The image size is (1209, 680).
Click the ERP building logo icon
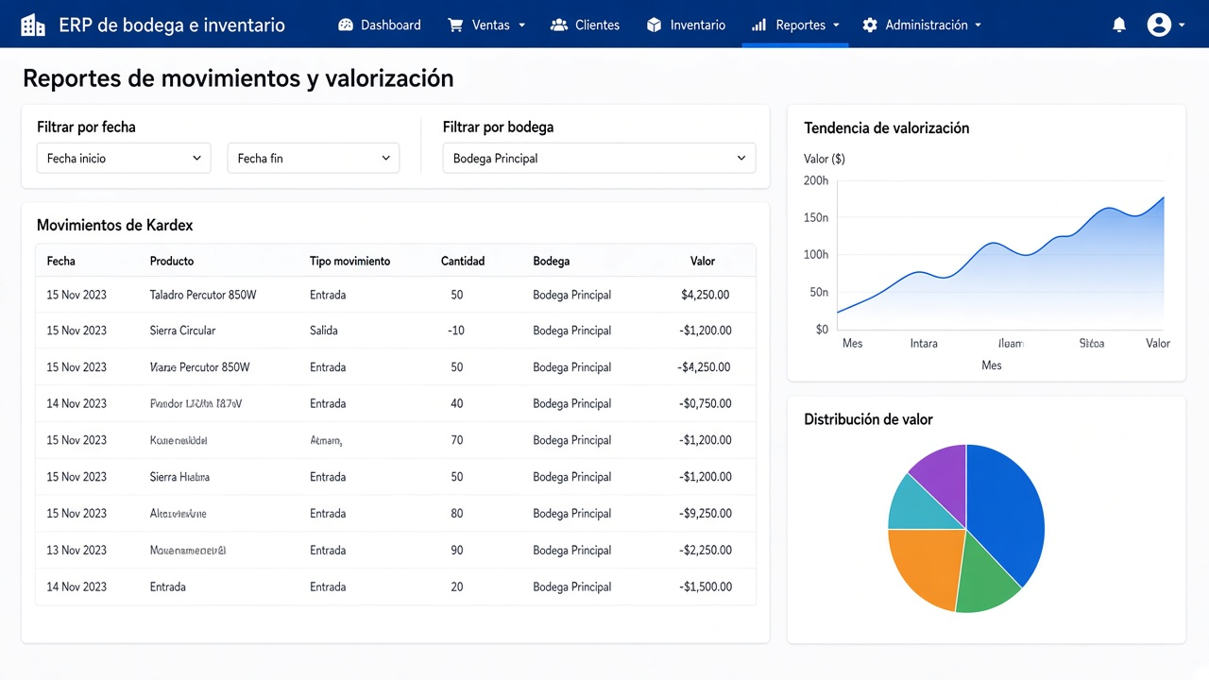pyautogui.click(x=33, y=25)
